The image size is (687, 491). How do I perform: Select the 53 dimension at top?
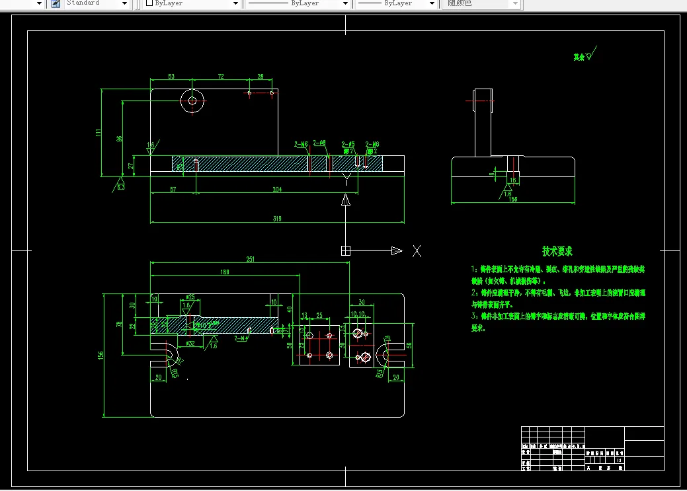tap(171, 76)
